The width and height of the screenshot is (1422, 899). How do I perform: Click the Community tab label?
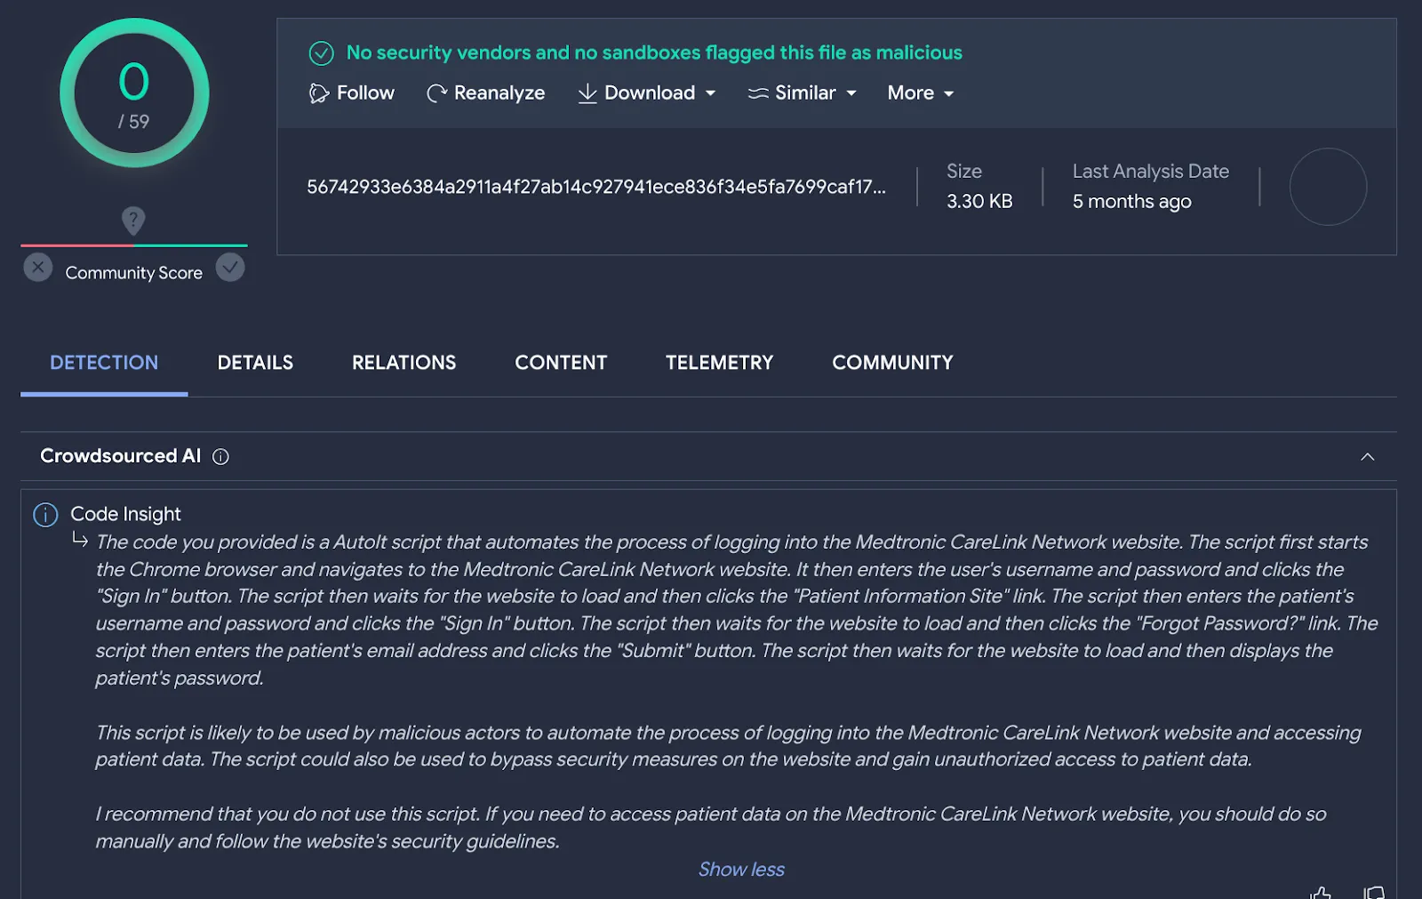pos(891,363)
